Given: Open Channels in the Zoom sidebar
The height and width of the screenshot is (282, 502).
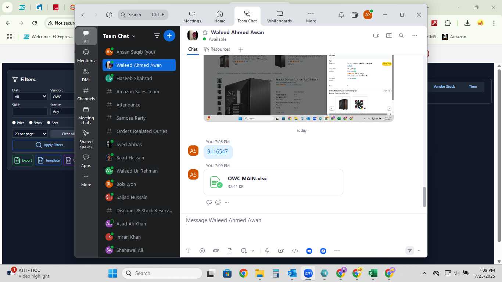Looking at the screenshot, I should (x=86, y=94).
